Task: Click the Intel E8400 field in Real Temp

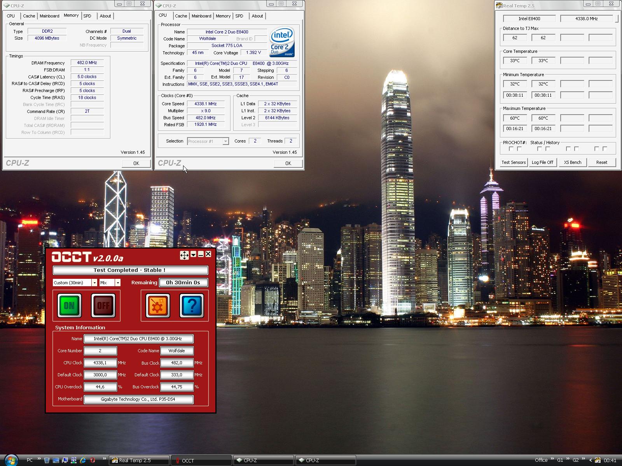Action: tap(529, 19)
